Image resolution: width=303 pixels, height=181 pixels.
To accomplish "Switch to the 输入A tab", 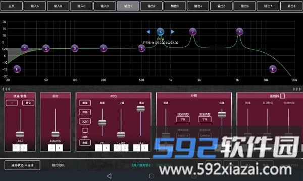I will [x=35, y=6].
